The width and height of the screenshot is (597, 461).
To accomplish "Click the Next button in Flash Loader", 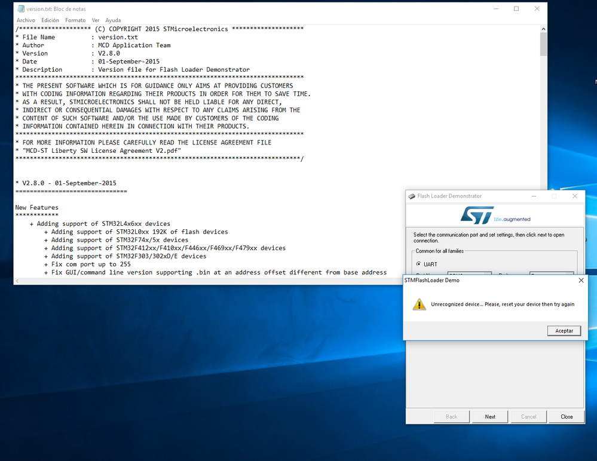I will (x=490, y=417).
